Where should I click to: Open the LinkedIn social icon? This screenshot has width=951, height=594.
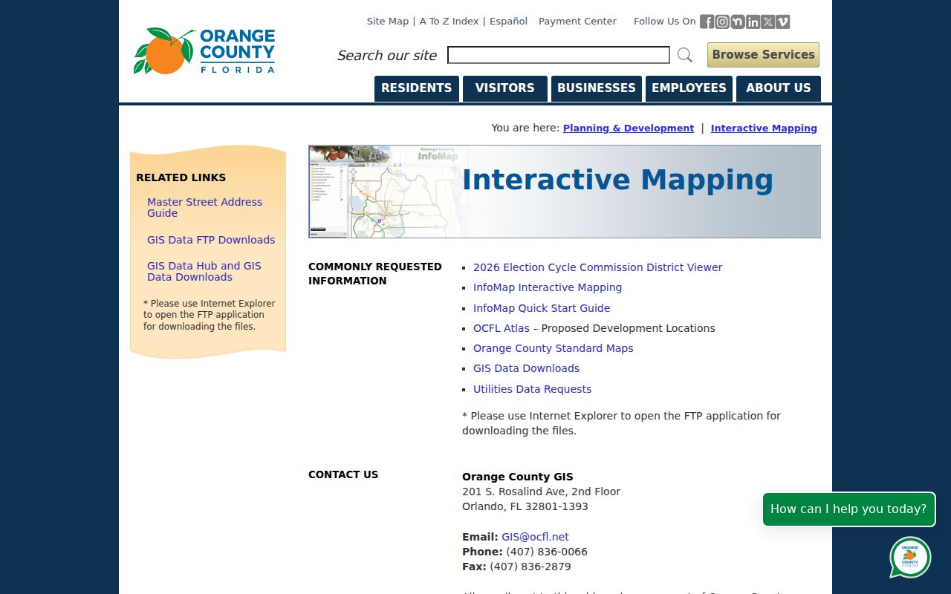tap(753, 22)
